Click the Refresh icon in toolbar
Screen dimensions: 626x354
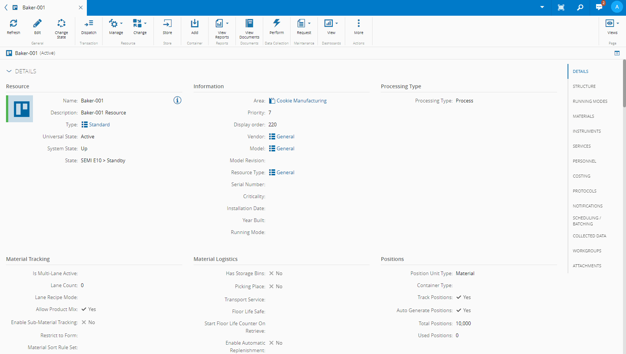point(13,24)
